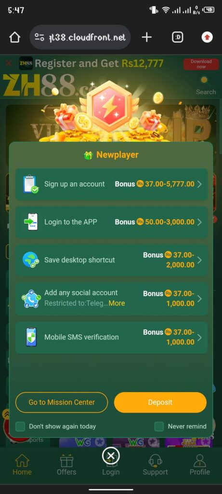Click the Go to Mission Center button
The width and height of the screenshot is (222, 494).
pos(62,402)
